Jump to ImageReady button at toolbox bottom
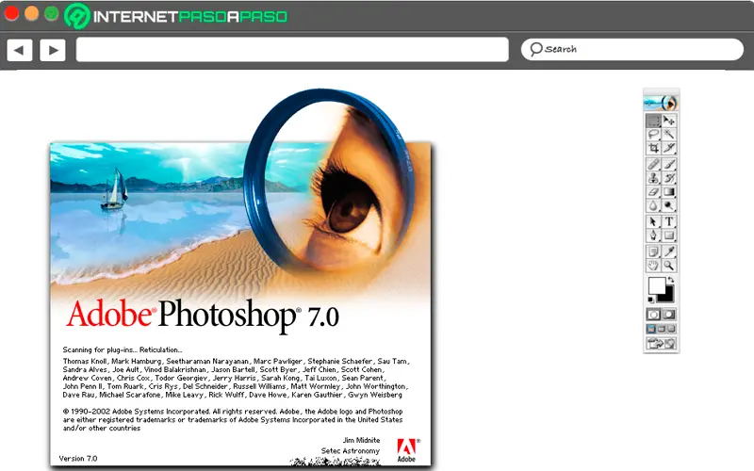This screenshot has height=471, width=754. 662,343
